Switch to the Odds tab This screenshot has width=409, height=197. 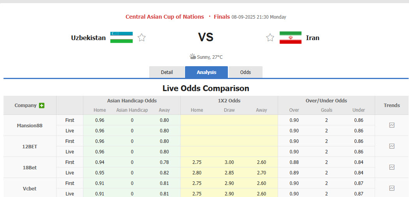(245, 72)
